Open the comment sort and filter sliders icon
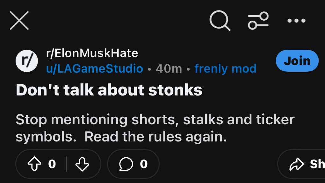This screenshot has width=325, height=183. (x=258, y=21)
